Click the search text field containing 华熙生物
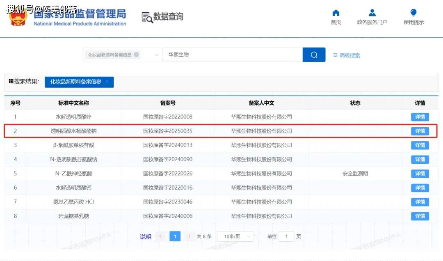443x261 pixels. coord(232,55)
